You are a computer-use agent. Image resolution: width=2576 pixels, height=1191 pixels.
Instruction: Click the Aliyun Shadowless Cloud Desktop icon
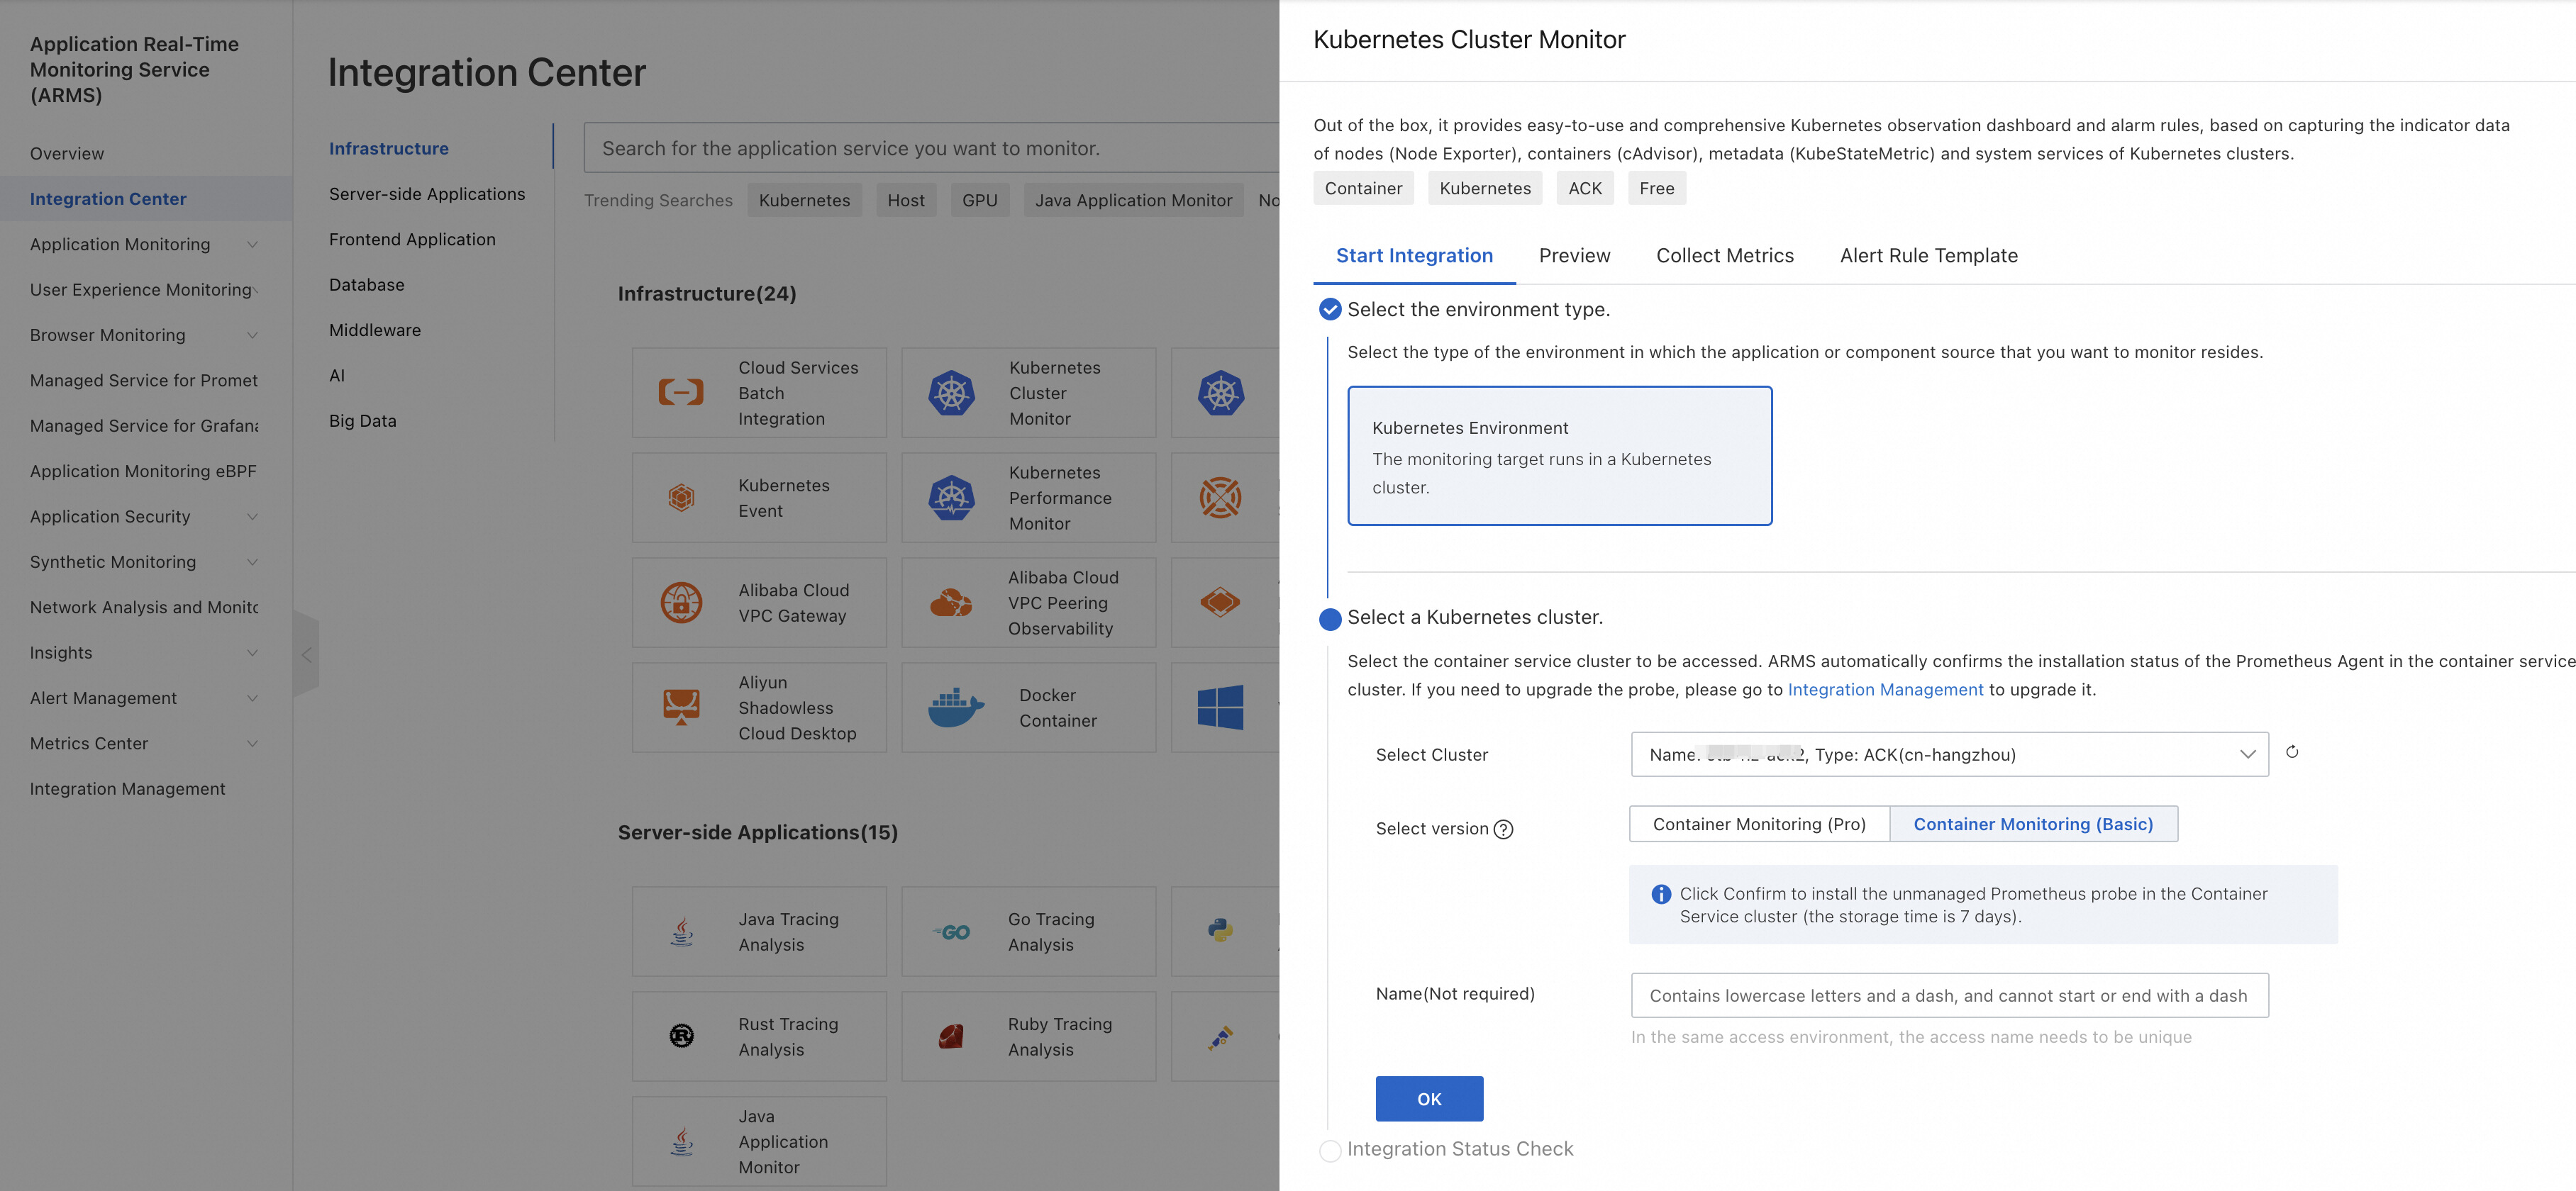pos(681,708)
